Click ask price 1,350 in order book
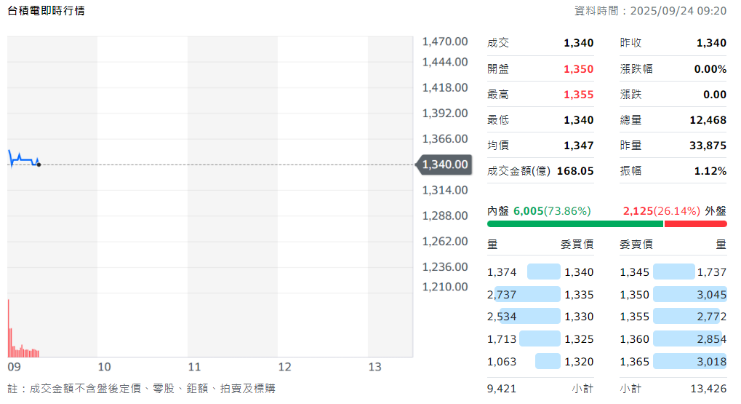741x404 pixels. 635,295
